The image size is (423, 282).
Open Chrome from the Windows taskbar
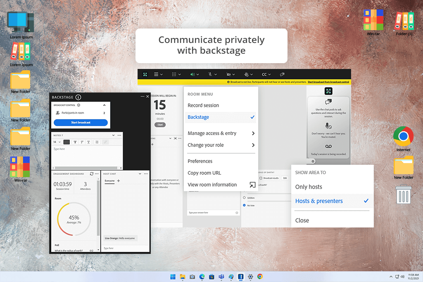(x=260, y=276)
